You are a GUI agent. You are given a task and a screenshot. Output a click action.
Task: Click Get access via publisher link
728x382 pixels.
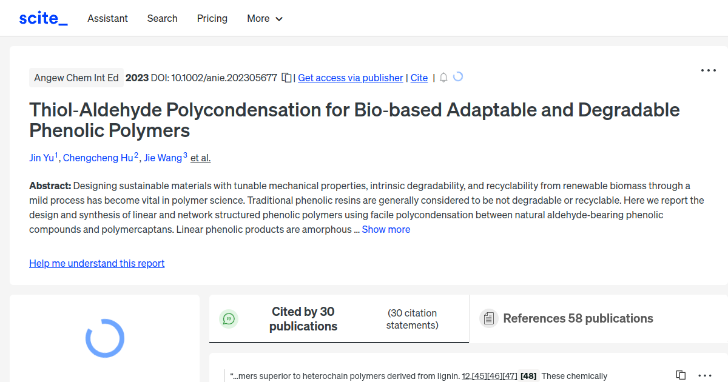350,78
